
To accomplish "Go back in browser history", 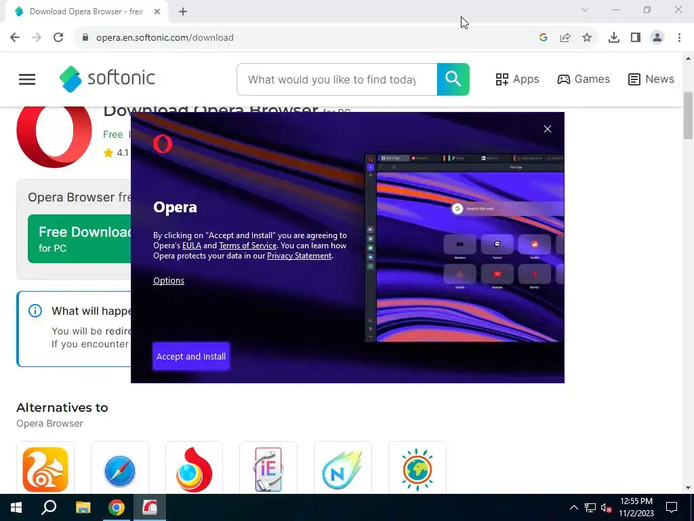I will tap(15, 38).
